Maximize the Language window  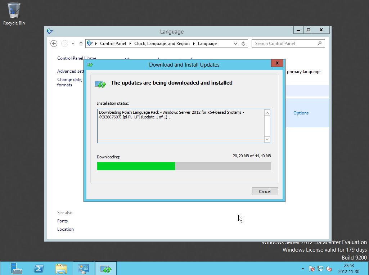click(309, 30)
